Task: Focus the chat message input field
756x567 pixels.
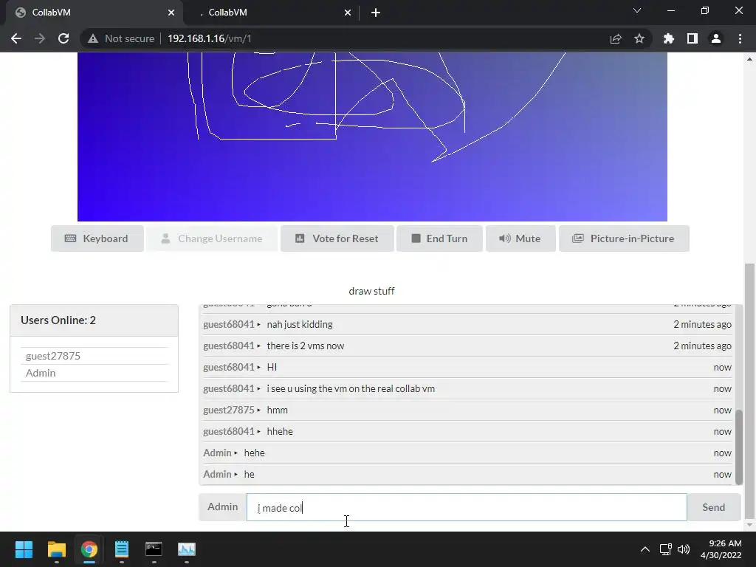Action: (x=467, y=507)
